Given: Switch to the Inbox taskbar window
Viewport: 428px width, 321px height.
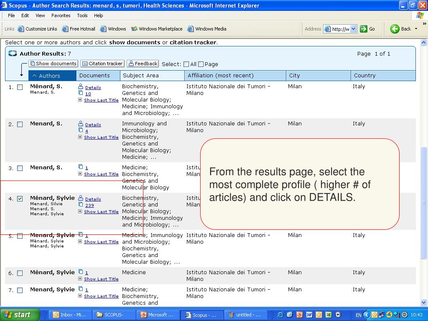Looking at the screenshot, I should pos(70,315).
